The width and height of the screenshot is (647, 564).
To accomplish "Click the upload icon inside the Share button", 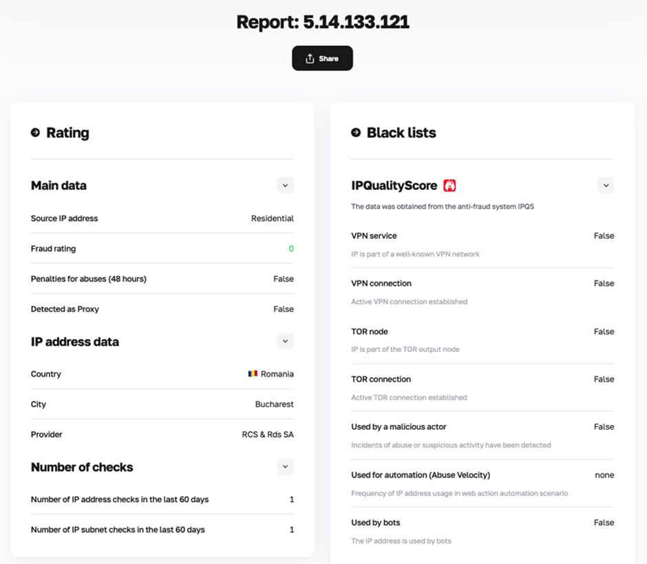I will (x=311, y=59).
